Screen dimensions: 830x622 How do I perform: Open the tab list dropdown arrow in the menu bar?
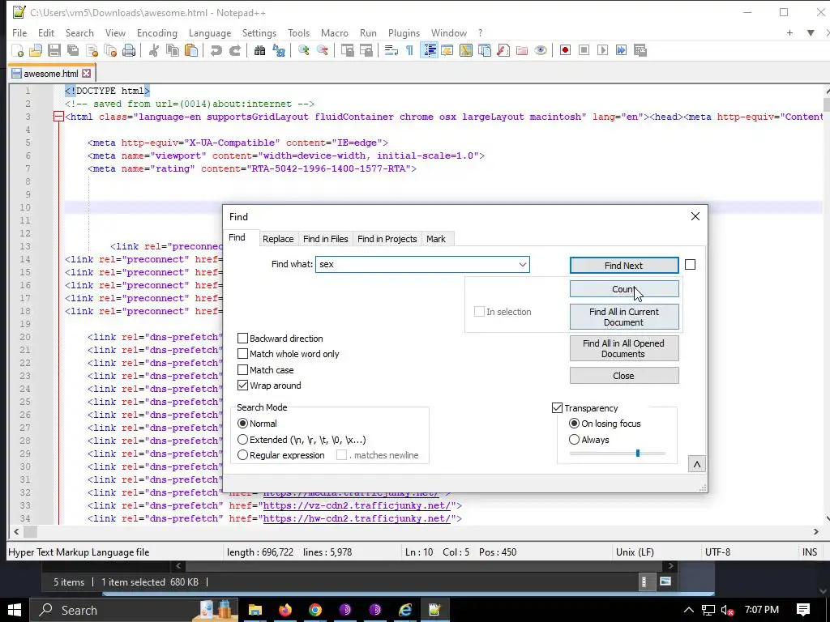tap(811, 32)
